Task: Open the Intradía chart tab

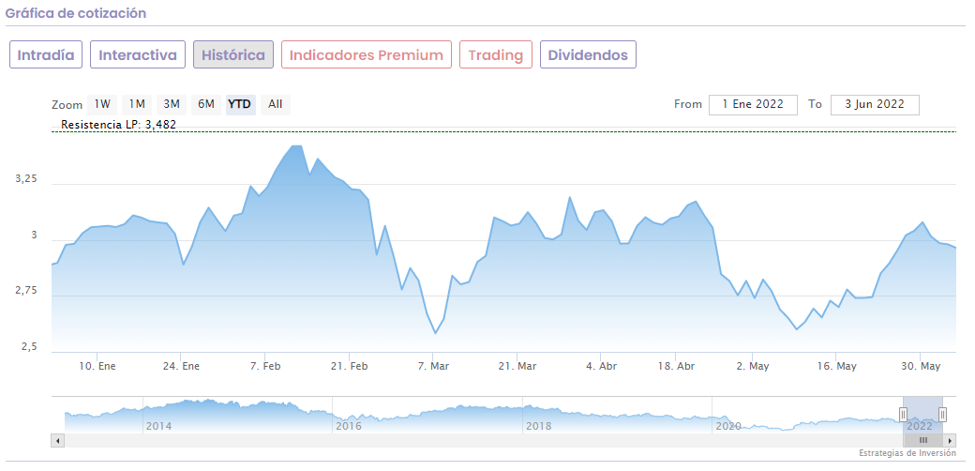Action: coord(46,55)
